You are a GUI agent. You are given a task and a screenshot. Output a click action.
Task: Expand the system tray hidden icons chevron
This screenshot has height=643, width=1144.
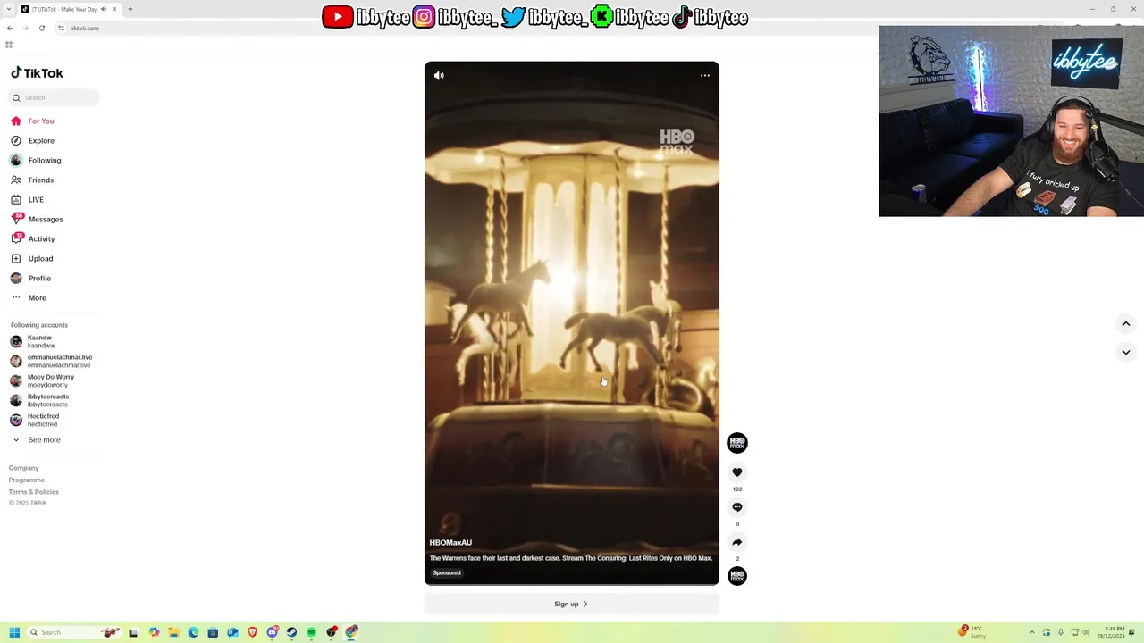(x=1032, y=632)
